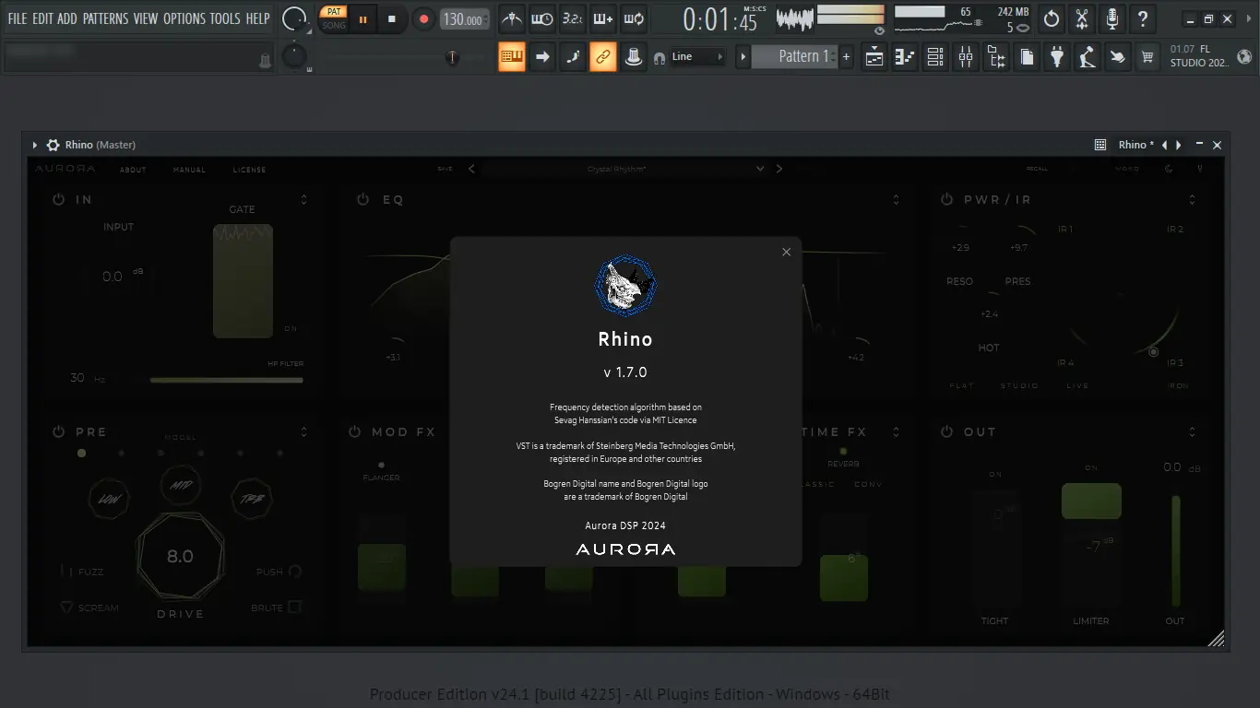This screenshot has width=1260, height=708.
Task: Click the stacked pages icon in toolbar
Action: (1027, 57)
